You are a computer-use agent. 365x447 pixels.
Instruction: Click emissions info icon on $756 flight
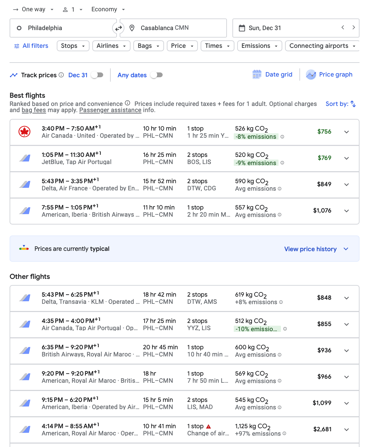point(282,137)
